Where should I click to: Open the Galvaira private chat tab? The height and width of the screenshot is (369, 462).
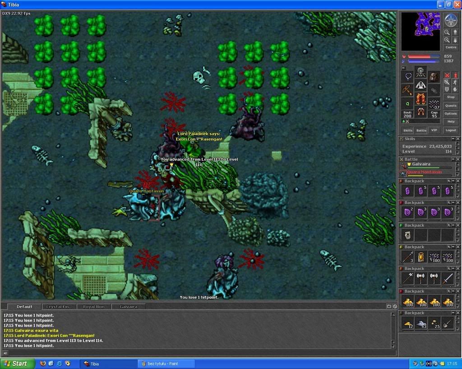tap(129, 307)
